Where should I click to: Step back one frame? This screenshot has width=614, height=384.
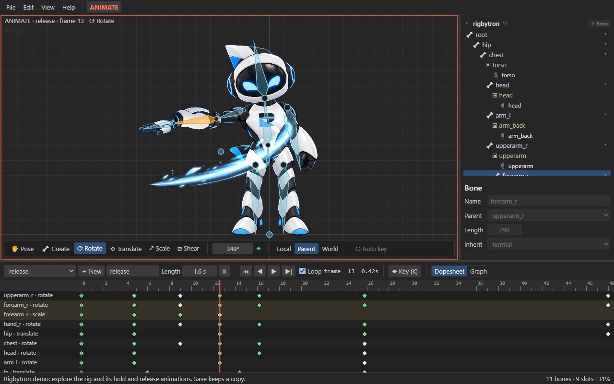(x=260, y=271)
